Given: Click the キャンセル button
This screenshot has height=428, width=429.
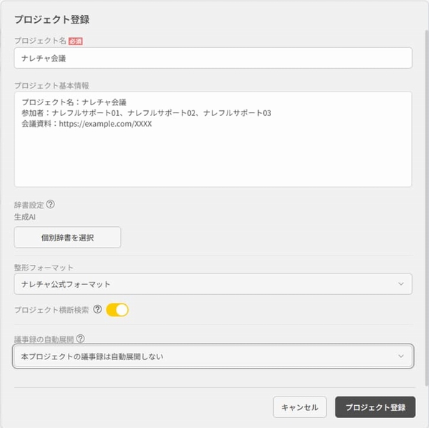Looking at the screenshot, I should (300, 407).
